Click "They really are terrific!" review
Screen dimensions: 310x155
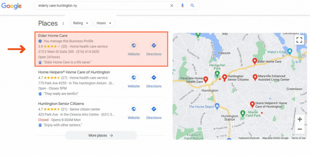(x=61, y=94)
